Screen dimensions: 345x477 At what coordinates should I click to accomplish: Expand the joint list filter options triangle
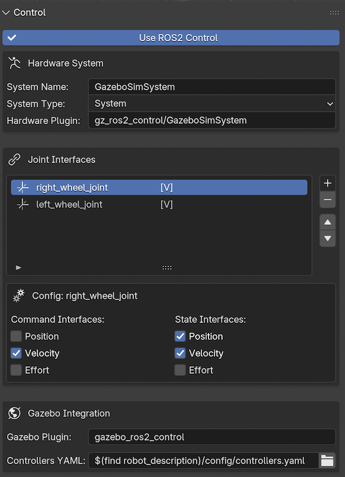point(18,268)
